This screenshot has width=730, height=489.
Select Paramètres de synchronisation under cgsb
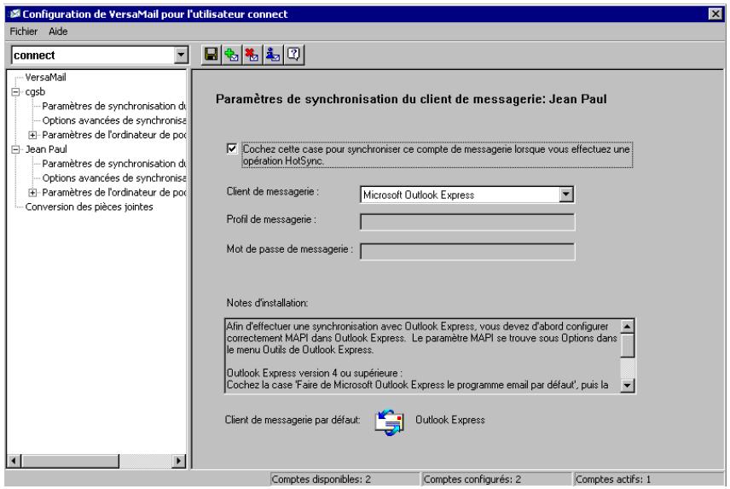pyautogui.click(x=114, y=106)
